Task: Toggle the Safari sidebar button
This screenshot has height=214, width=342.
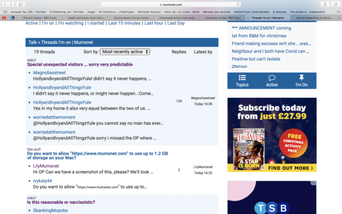Action: [21, 5]
